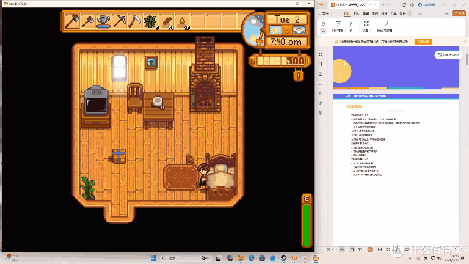Click the WPS home logo button
The image size is (469, 264).
click(321, 5)
